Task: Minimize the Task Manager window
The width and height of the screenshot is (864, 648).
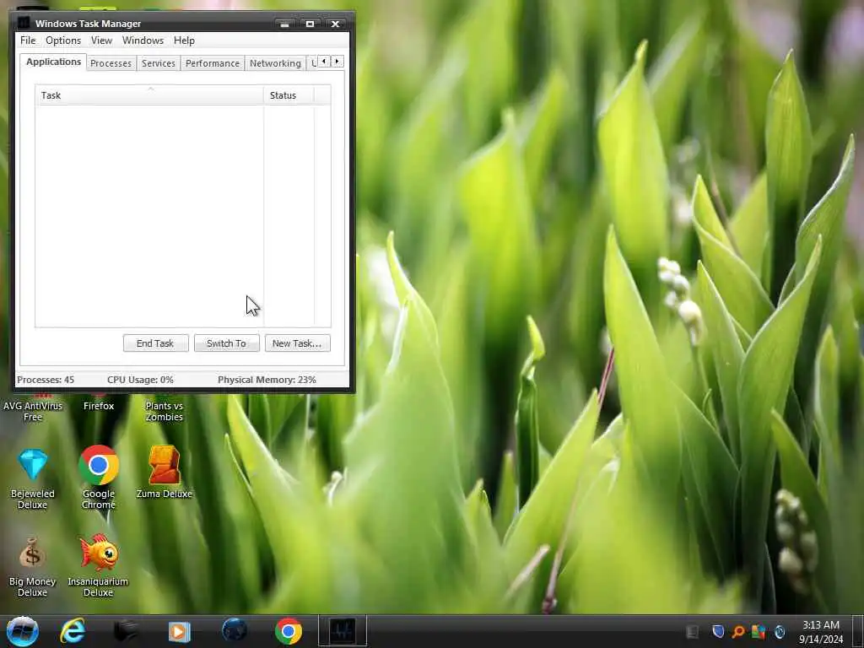Action: point(284,24)
